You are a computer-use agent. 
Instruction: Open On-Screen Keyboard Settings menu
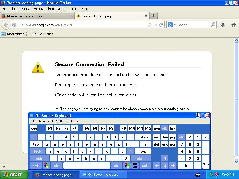point(62,121)
